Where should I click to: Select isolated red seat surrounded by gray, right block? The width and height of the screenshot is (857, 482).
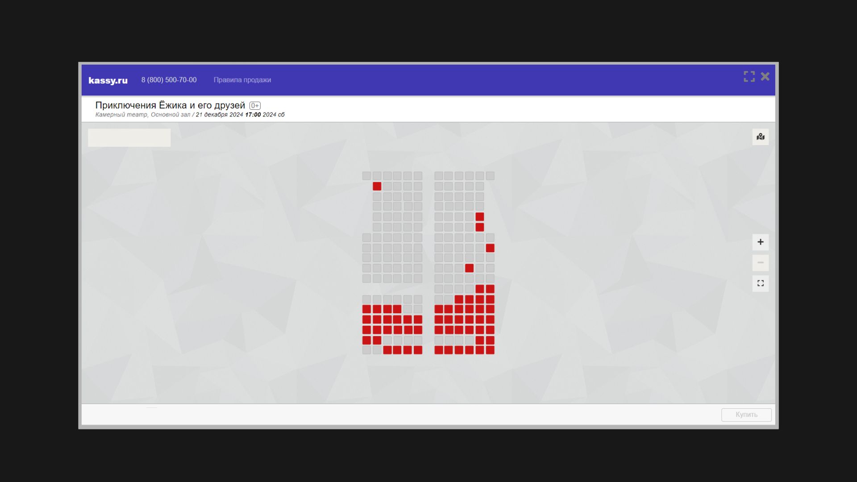[x=469, y=268]
